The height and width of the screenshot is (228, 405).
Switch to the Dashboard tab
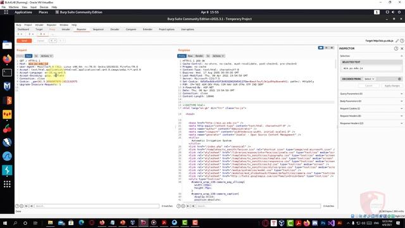point(23,30)
